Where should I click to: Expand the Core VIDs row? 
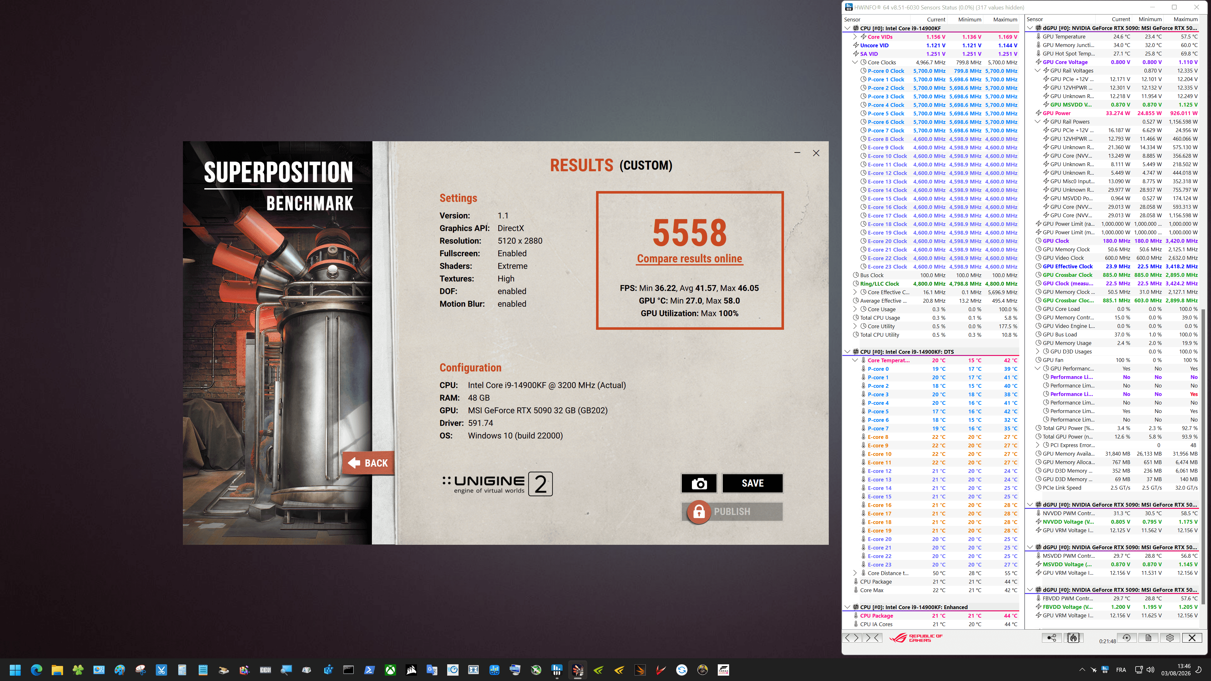click(855, 37)
